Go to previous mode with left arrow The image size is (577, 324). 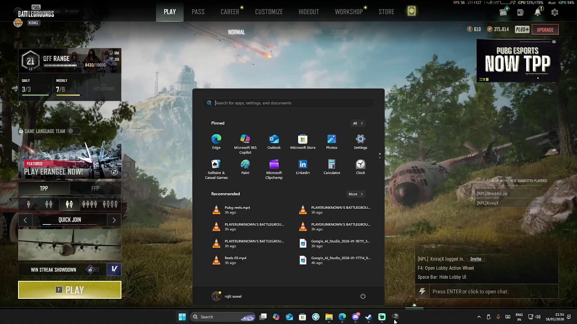tap(25, 220)
